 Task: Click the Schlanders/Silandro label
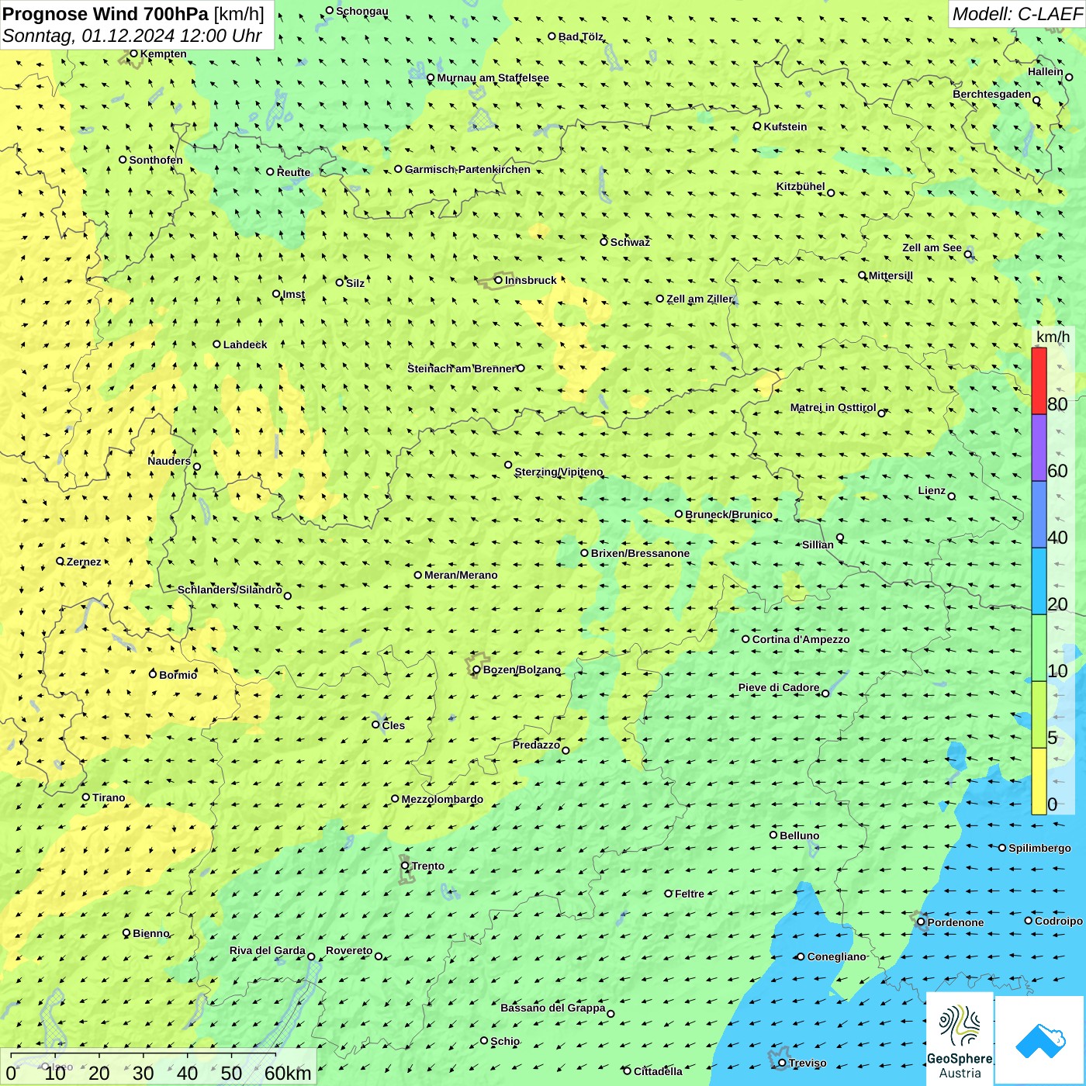click(x=230, y=590)
